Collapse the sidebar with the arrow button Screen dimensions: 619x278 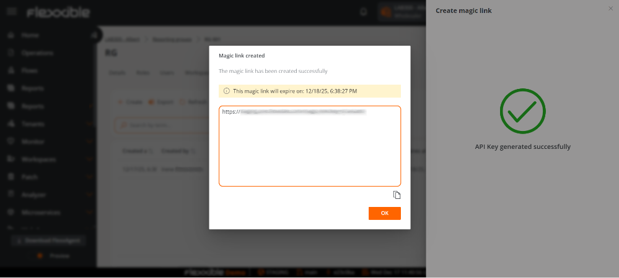tap(94, 35)
